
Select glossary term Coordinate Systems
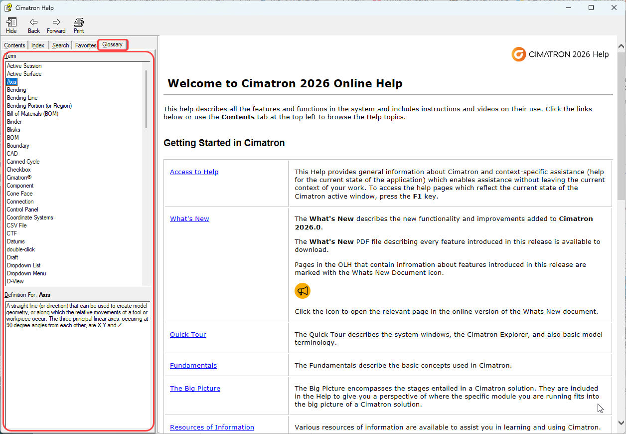click(x=30, y=217)
